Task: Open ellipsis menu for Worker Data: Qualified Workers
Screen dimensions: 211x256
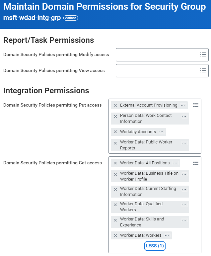Action: pos(184,205)
